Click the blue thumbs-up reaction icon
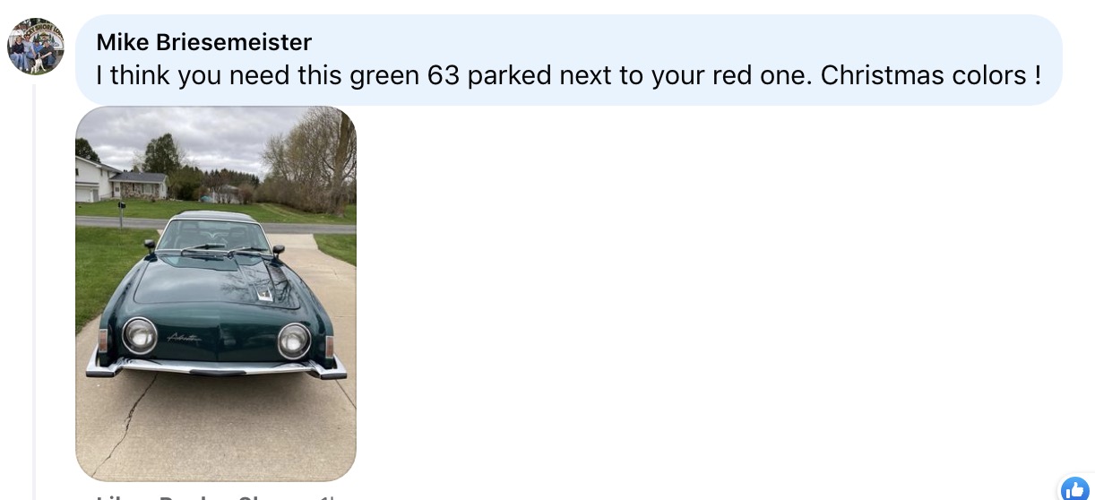This screenshot has width=1095, height=500. tap(1074, 489)
